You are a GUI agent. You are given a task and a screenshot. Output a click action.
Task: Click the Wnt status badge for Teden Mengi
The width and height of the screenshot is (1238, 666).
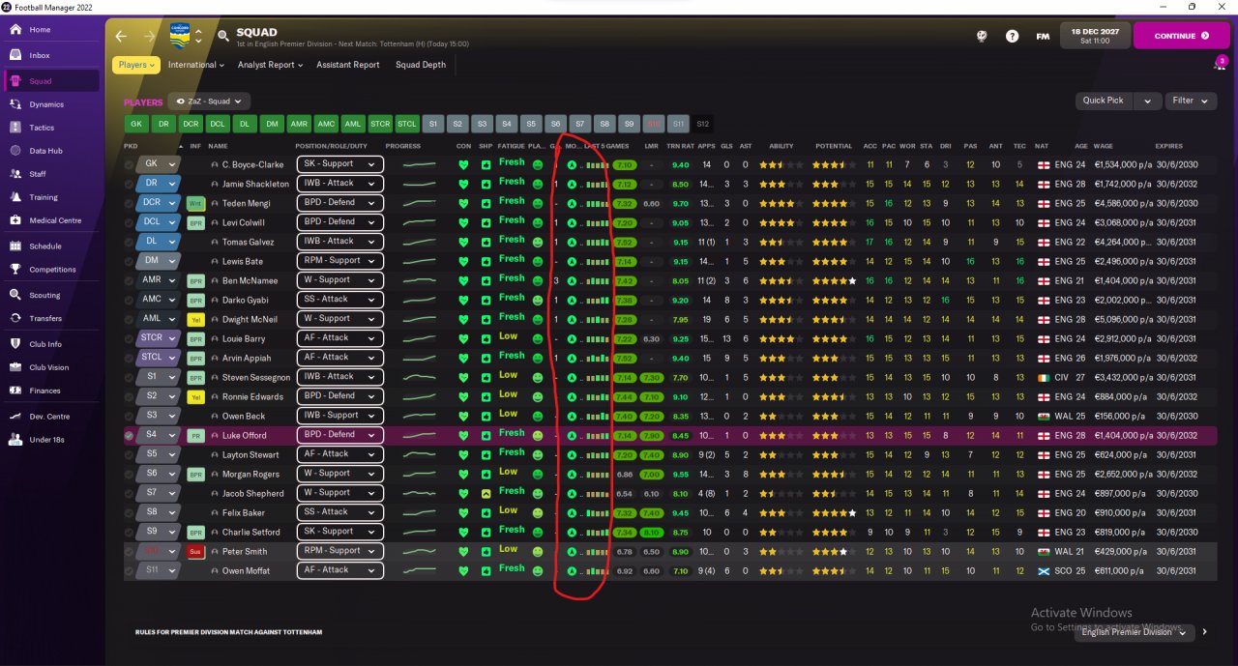click(195, 204)
